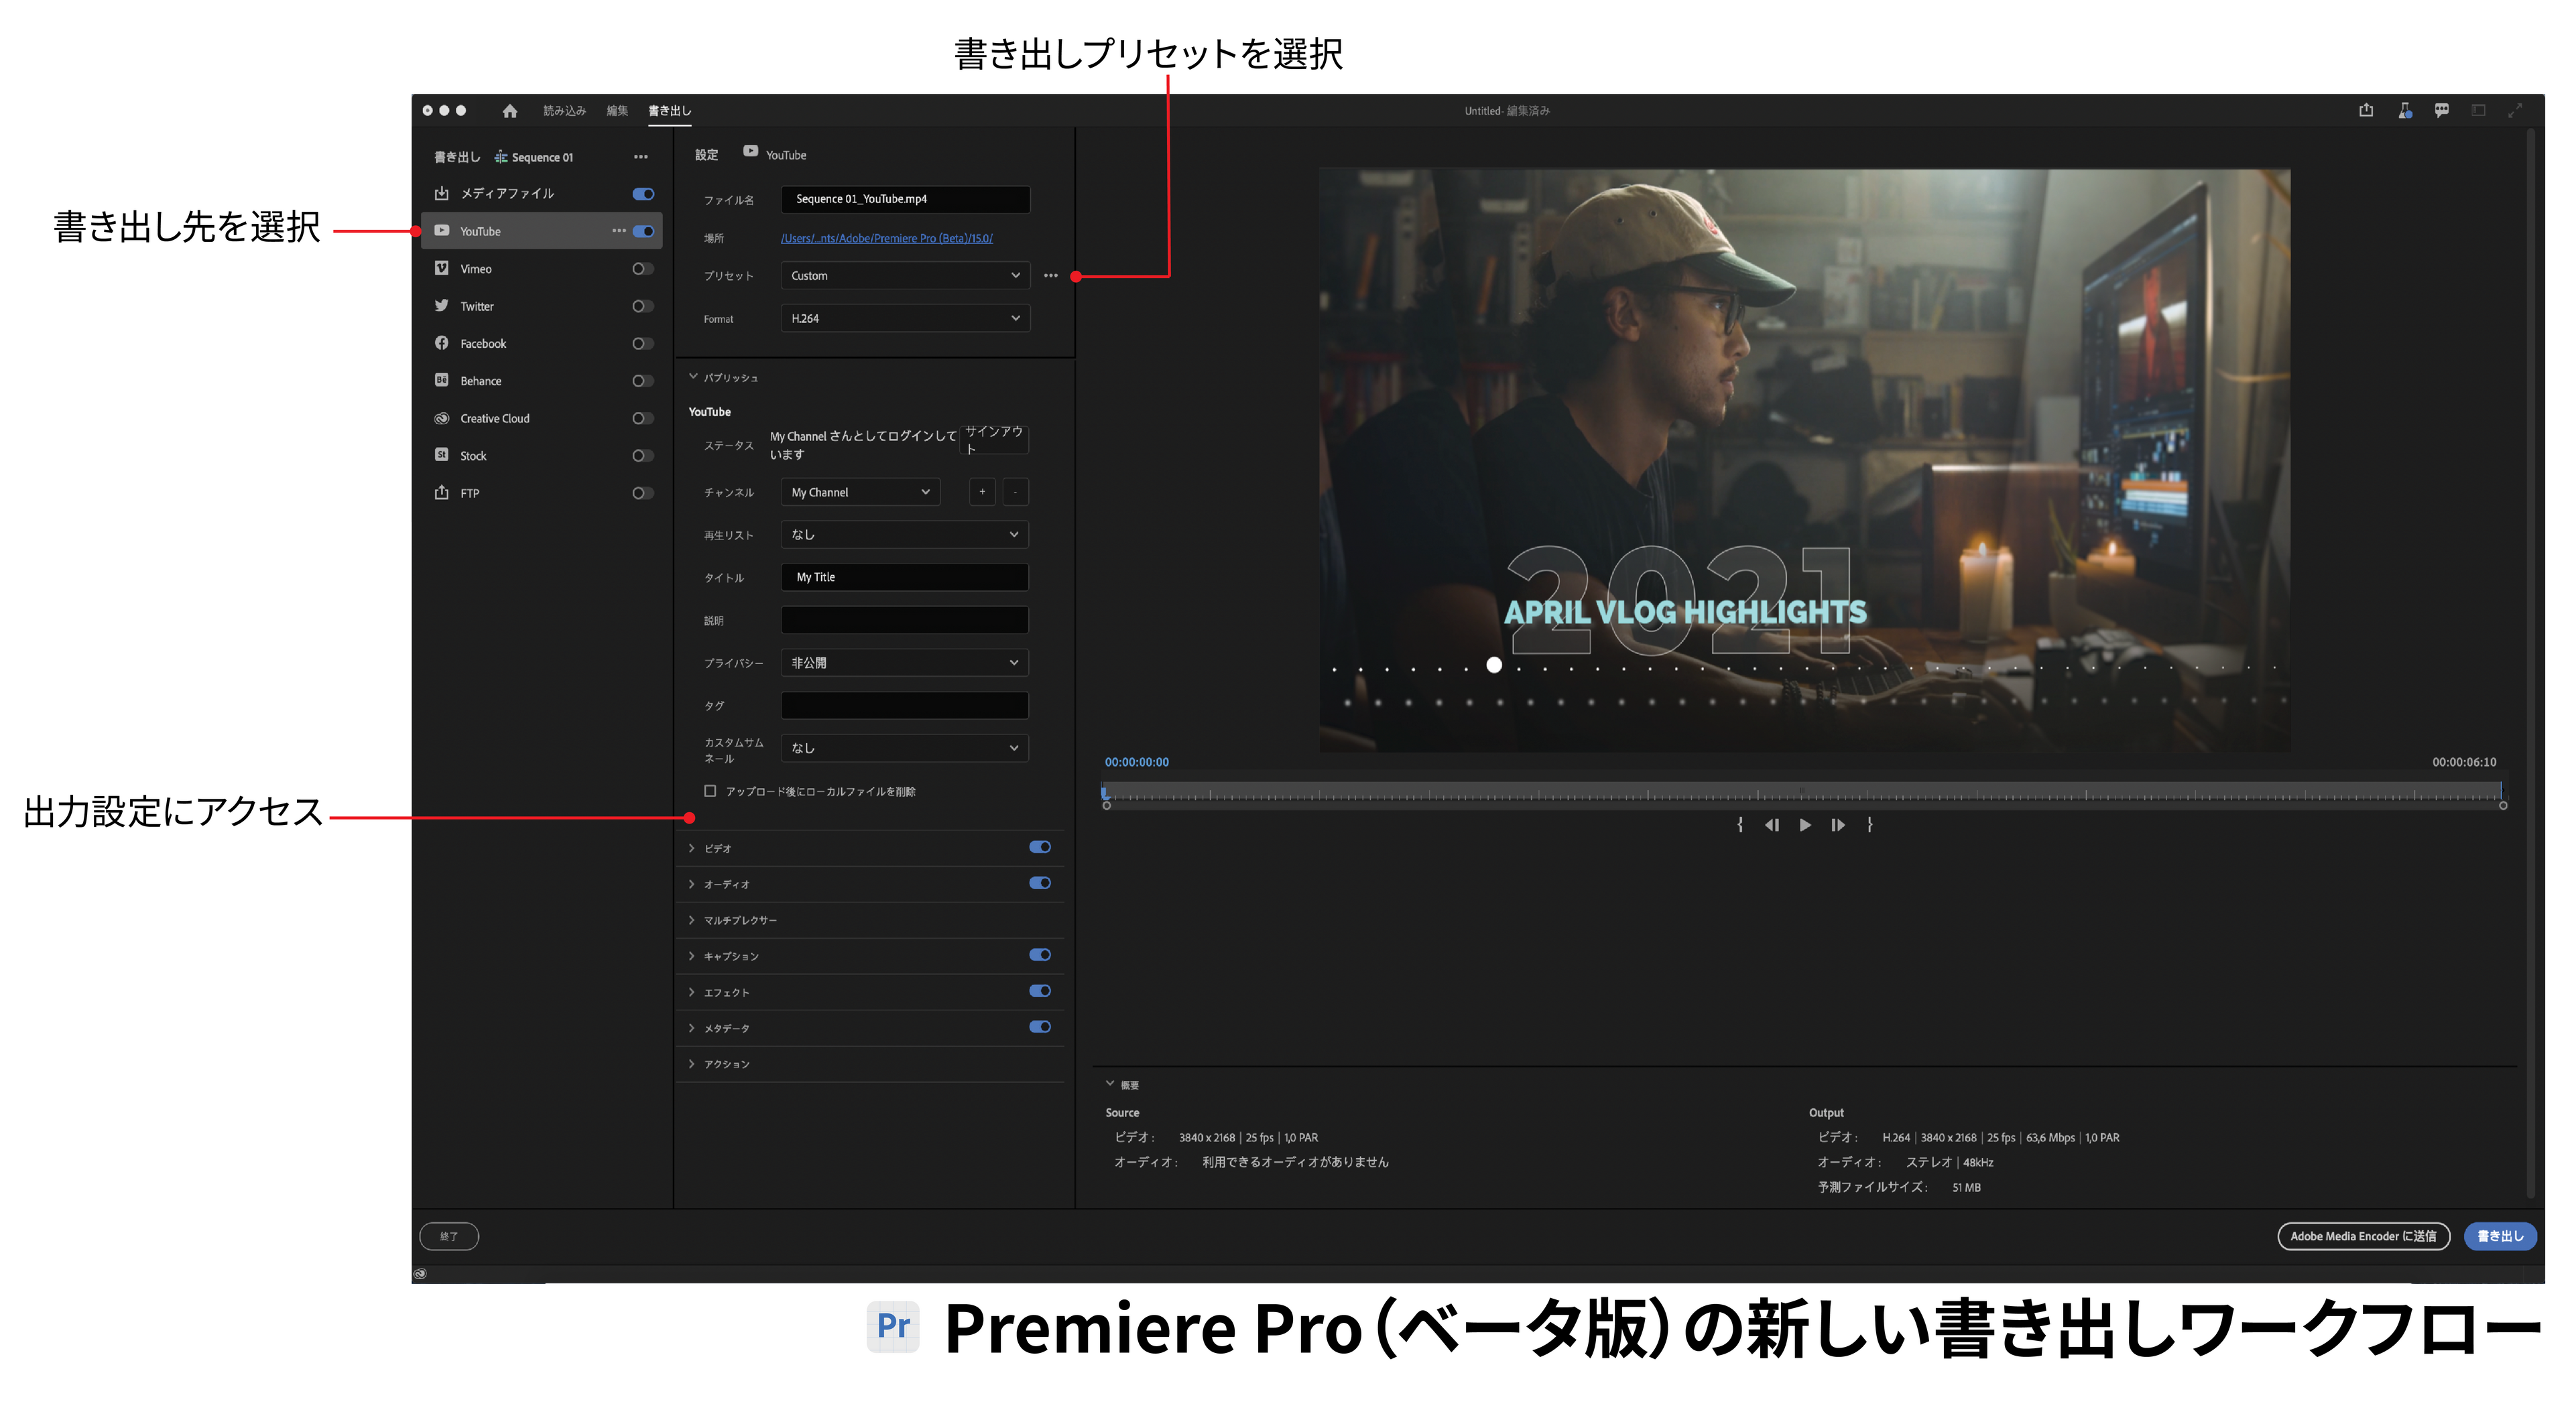Screen dimensions: 2576x1424
Task: Select the Behance destination icon
Action: pos(442,380)
